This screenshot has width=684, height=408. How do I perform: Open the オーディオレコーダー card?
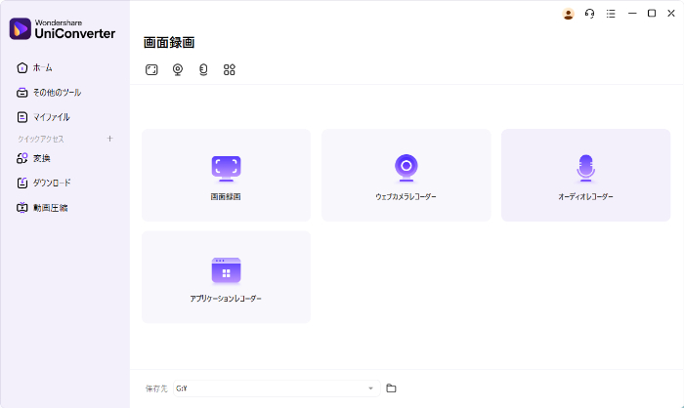[x=586, y=176]
